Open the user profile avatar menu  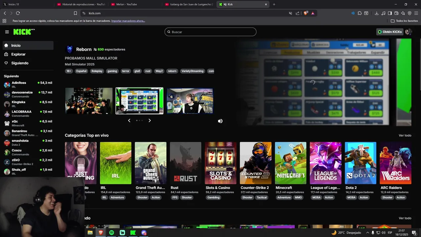(x=409, y=32)
